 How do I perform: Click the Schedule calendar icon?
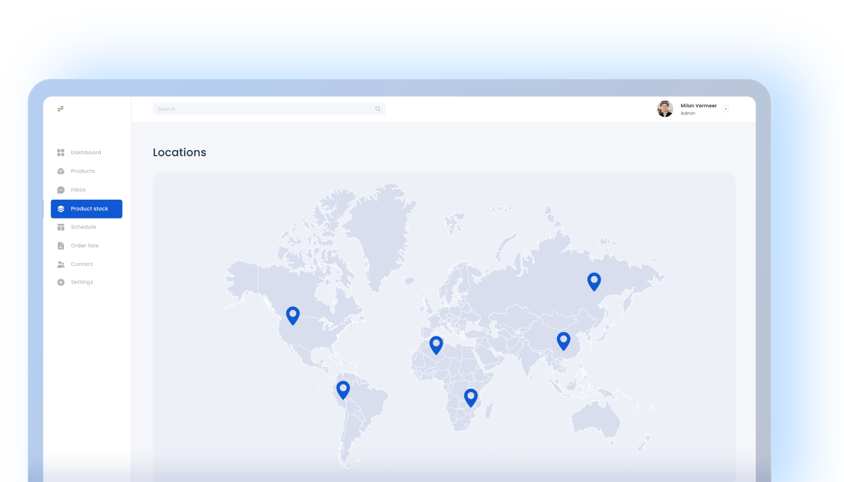(61, 227)
